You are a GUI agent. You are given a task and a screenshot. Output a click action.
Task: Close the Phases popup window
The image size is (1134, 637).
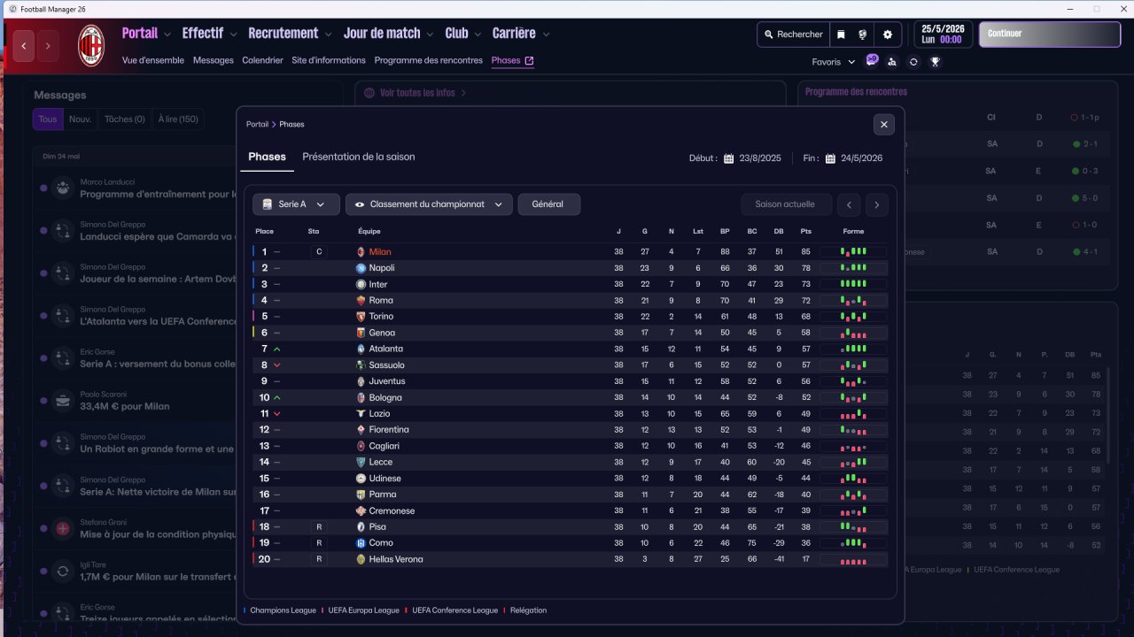click(883, 125)
